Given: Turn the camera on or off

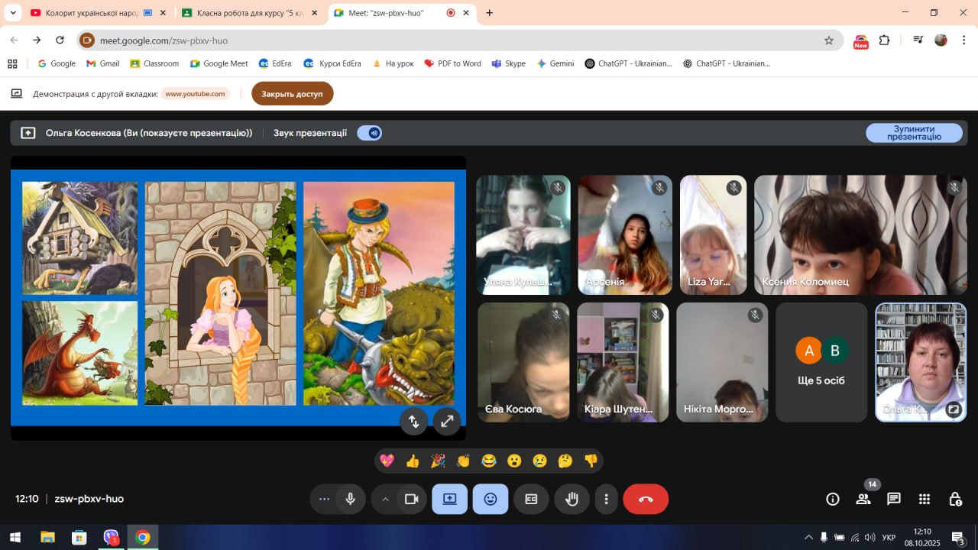Looking at the screenshot, I should pyautogui.click(x=412, y=499).
